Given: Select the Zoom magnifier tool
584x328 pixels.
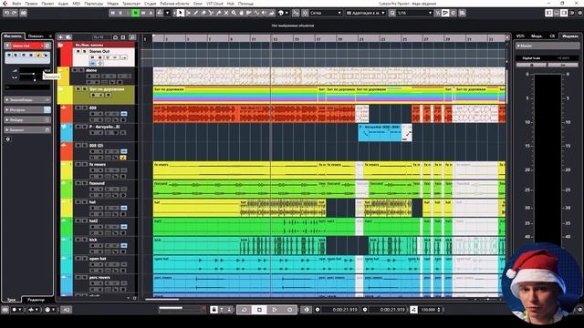Looking at the screenshot, I should [x=234, y=13].
